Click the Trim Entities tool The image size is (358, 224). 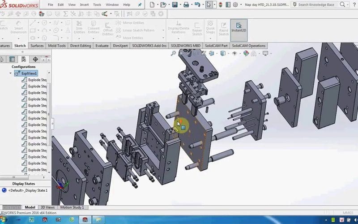pos(79,28)
